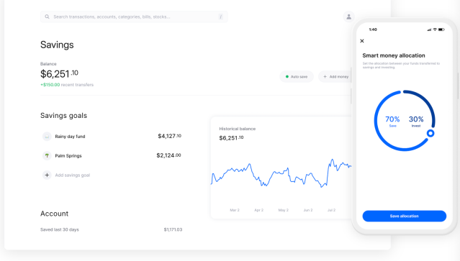Select the 30% Invest allocation label
Viewport: 460px width, 261px height.
coord(416,122)
